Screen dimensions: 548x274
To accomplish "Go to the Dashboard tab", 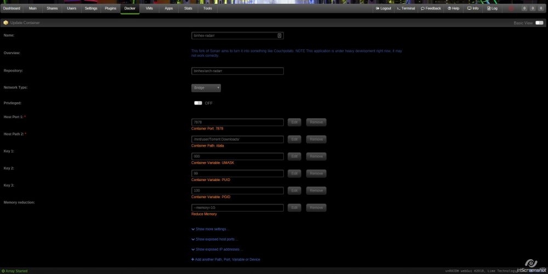I will pyautogui.click(x=12, y=8).
